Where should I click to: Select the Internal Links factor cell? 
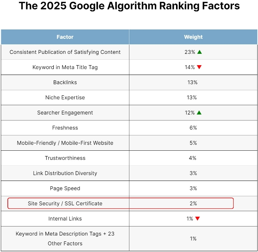pos(65,219)
